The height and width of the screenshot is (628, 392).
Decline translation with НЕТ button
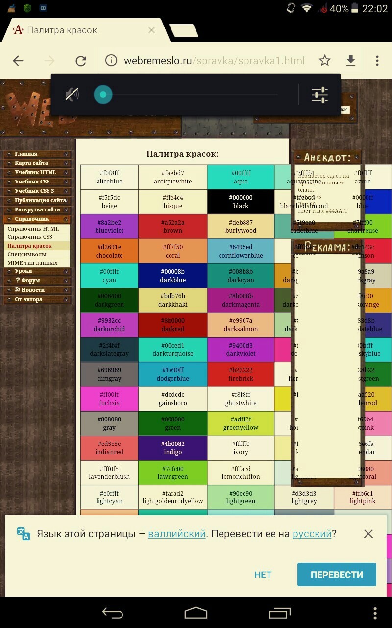click(263, 575)
